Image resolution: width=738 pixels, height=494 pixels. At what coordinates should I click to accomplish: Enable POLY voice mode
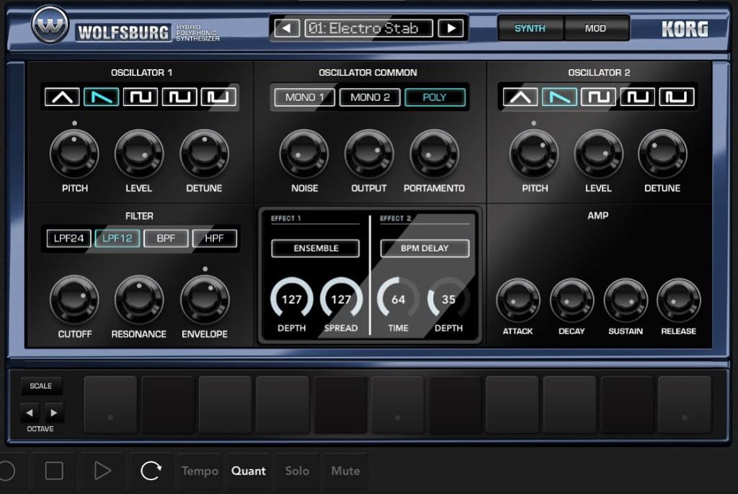(x=435, y=97)
